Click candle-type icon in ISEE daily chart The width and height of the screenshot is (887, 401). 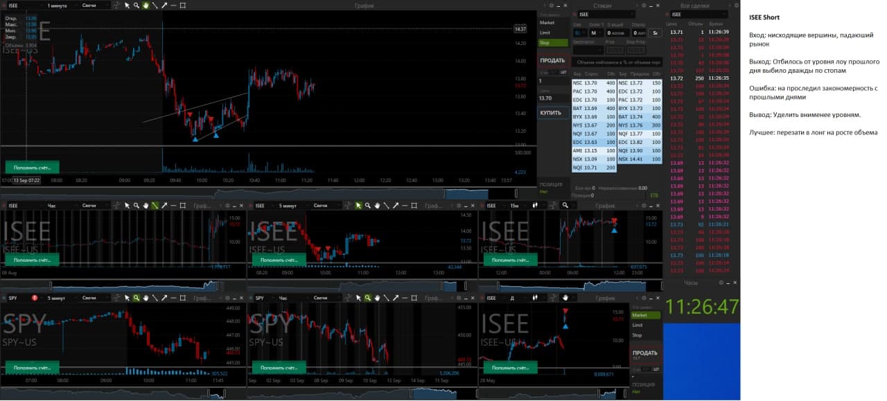[x=535, y=298]
